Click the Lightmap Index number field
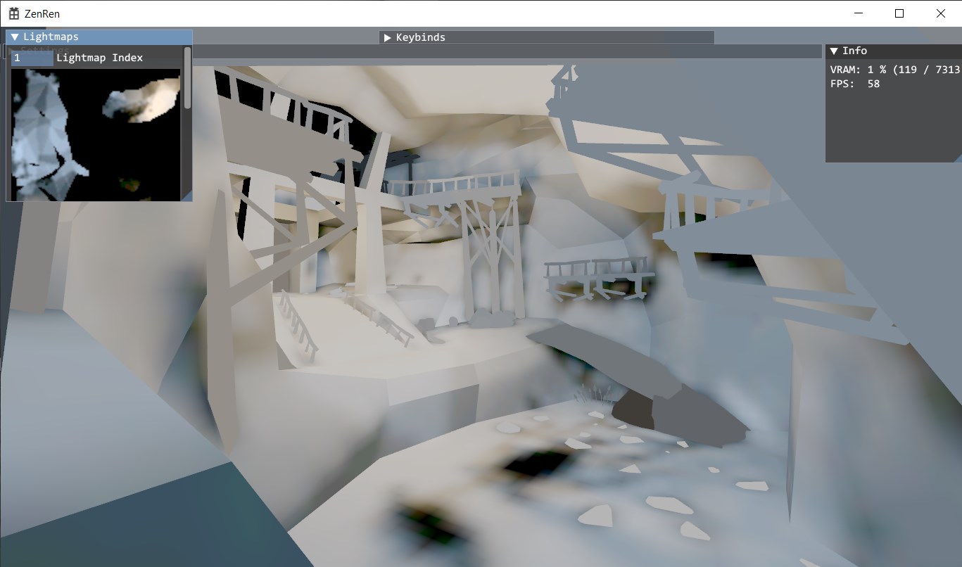Screen dimensions: 962x567 point(32,58)
